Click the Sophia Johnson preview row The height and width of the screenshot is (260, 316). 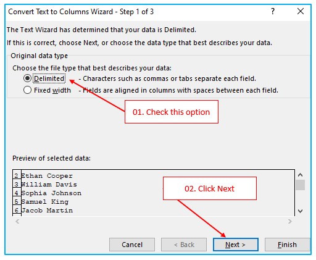[x=154, y=193]
